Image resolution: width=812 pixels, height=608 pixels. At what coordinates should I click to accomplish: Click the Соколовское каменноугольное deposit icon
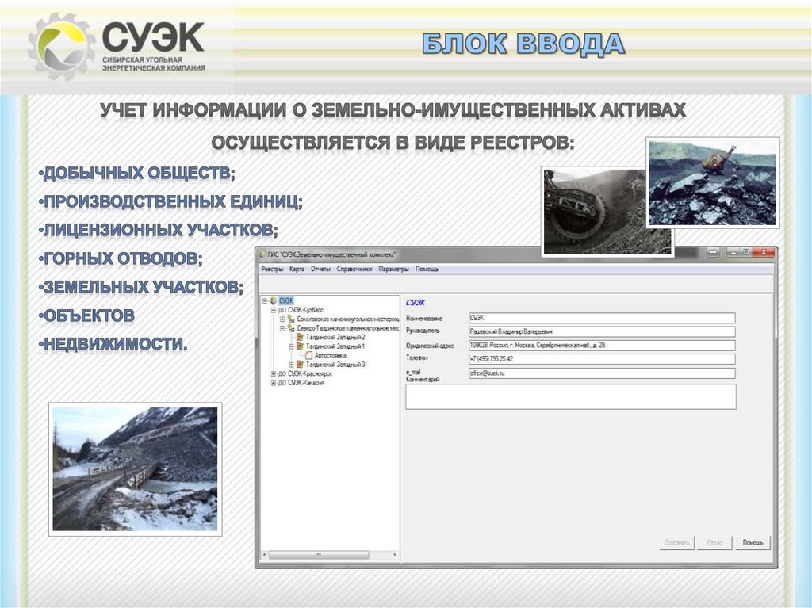coord(292,319)
